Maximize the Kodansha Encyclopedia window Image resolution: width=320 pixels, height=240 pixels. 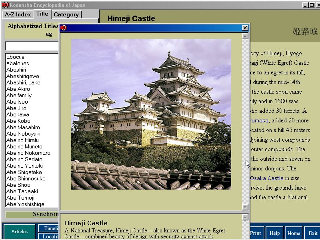point(312,5)
